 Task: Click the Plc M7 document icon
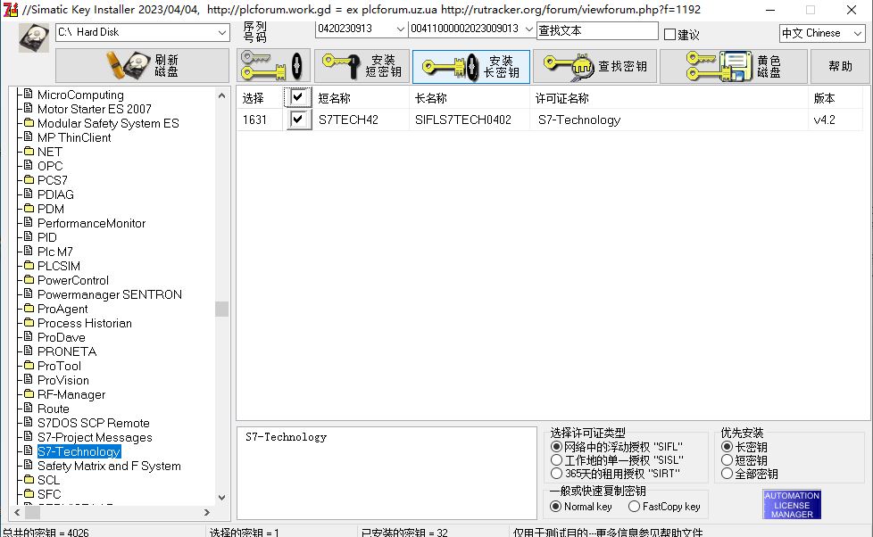(29, 251)
